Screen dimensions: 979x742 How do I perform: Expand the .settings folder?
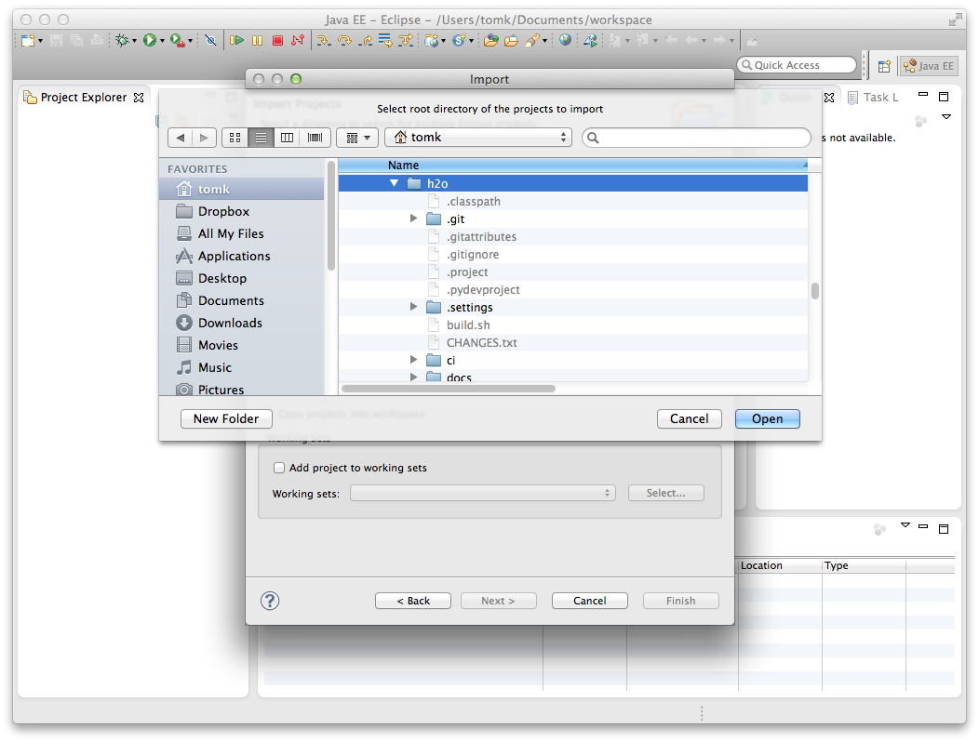(414, 307)
